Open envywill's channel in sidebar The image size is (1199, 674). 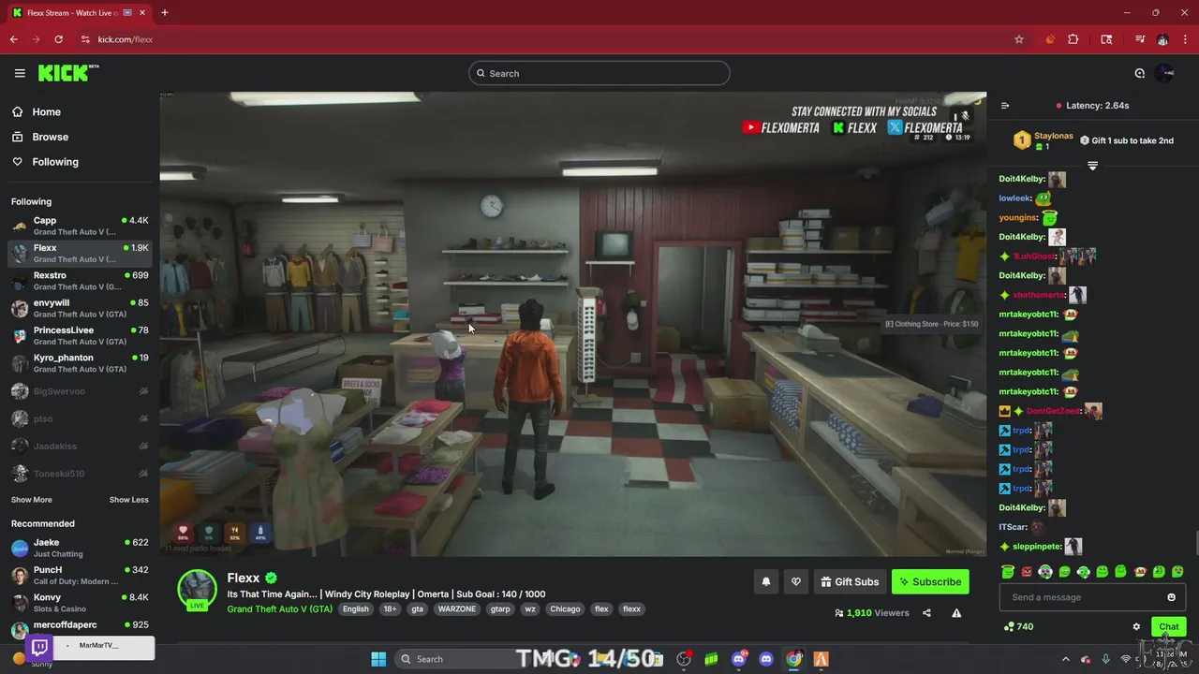[80, 308]
